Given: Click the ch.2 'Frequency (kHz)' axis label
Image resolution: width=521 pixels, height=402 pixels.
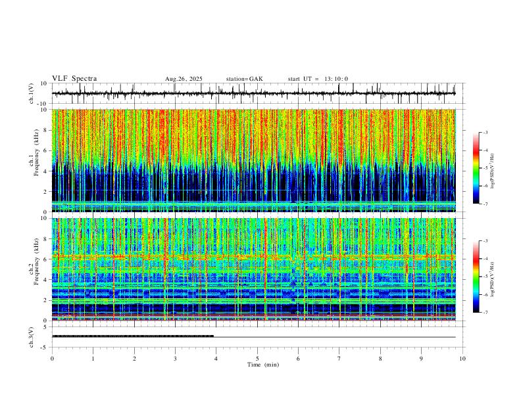Looking at the screenshot, I should 36,261.
